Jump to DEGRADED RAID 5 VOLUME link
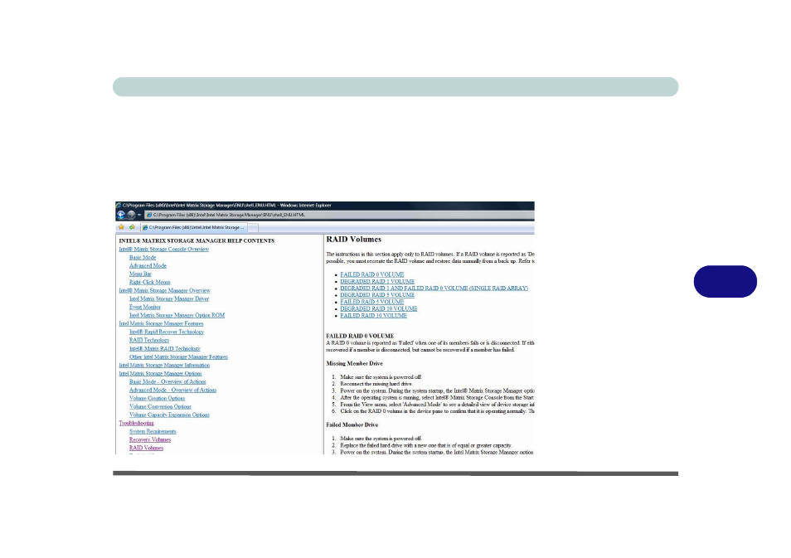This screenshot has height=558, width=791. click(377, 295)
